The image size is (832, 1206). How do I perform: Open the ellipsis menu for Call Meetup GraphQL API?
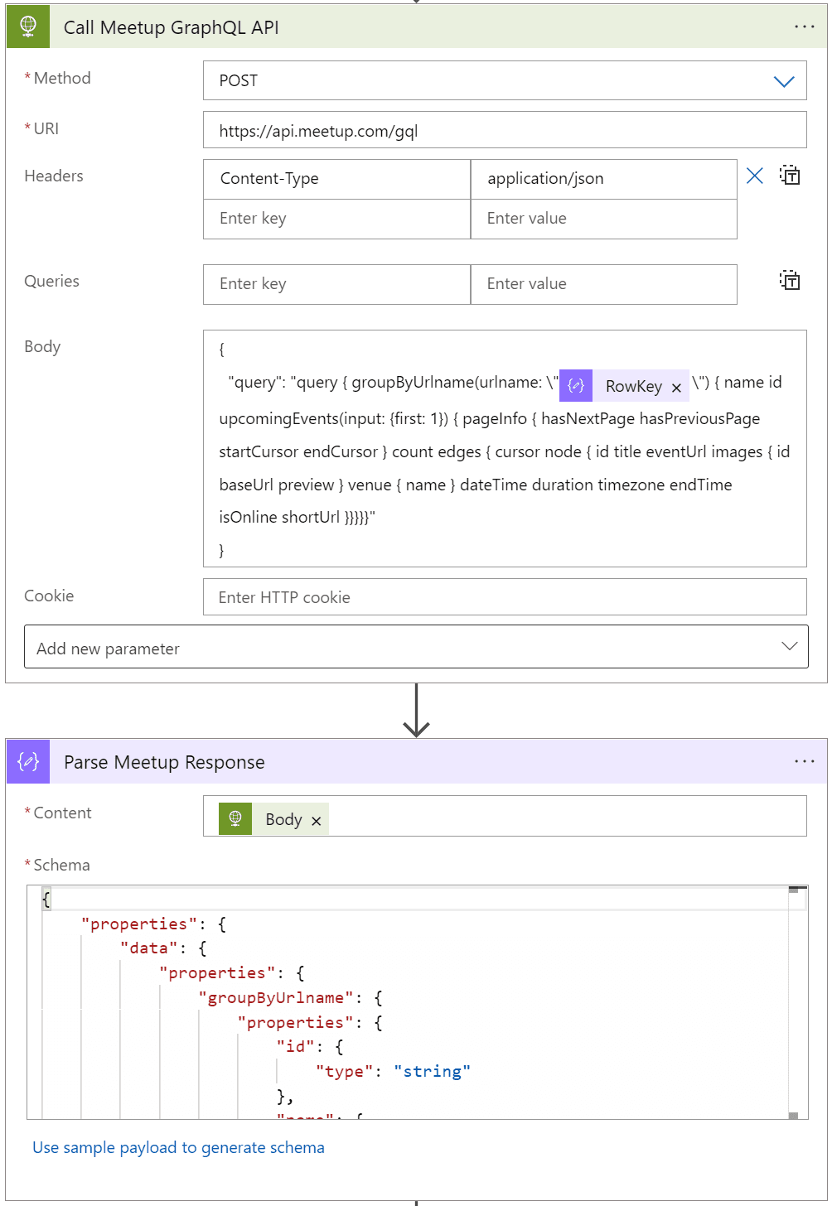[804, 27]
